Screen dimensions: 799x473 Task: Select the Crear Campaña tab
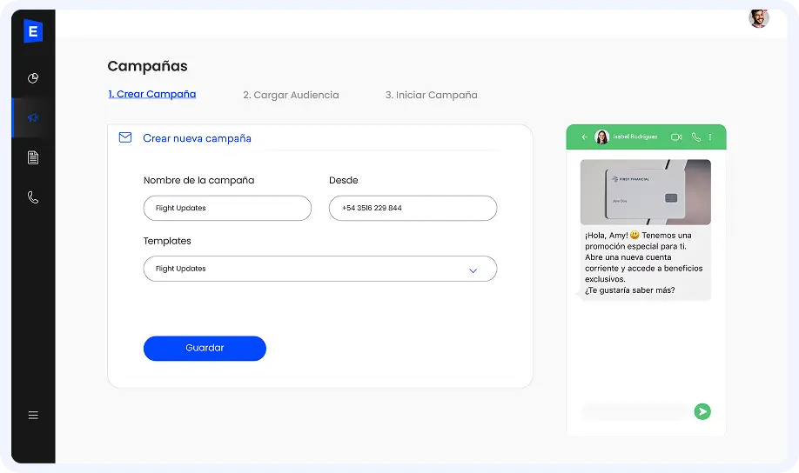pos(152,94)
